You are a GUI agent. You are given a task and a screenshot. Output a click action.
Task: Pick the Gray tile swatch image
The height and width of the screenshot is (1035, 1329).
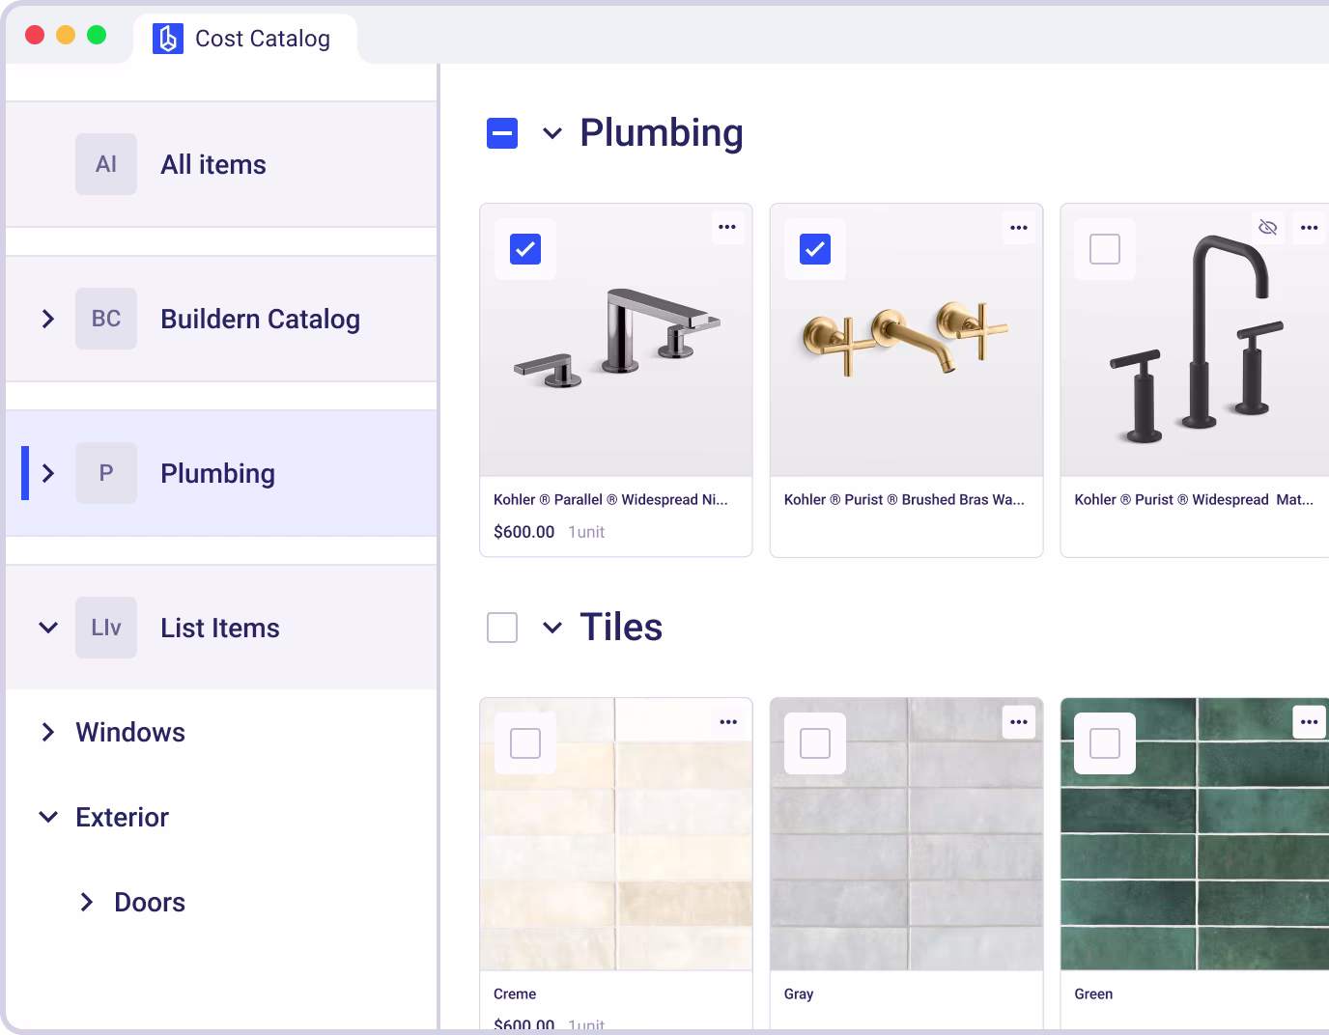coord(906,834)
